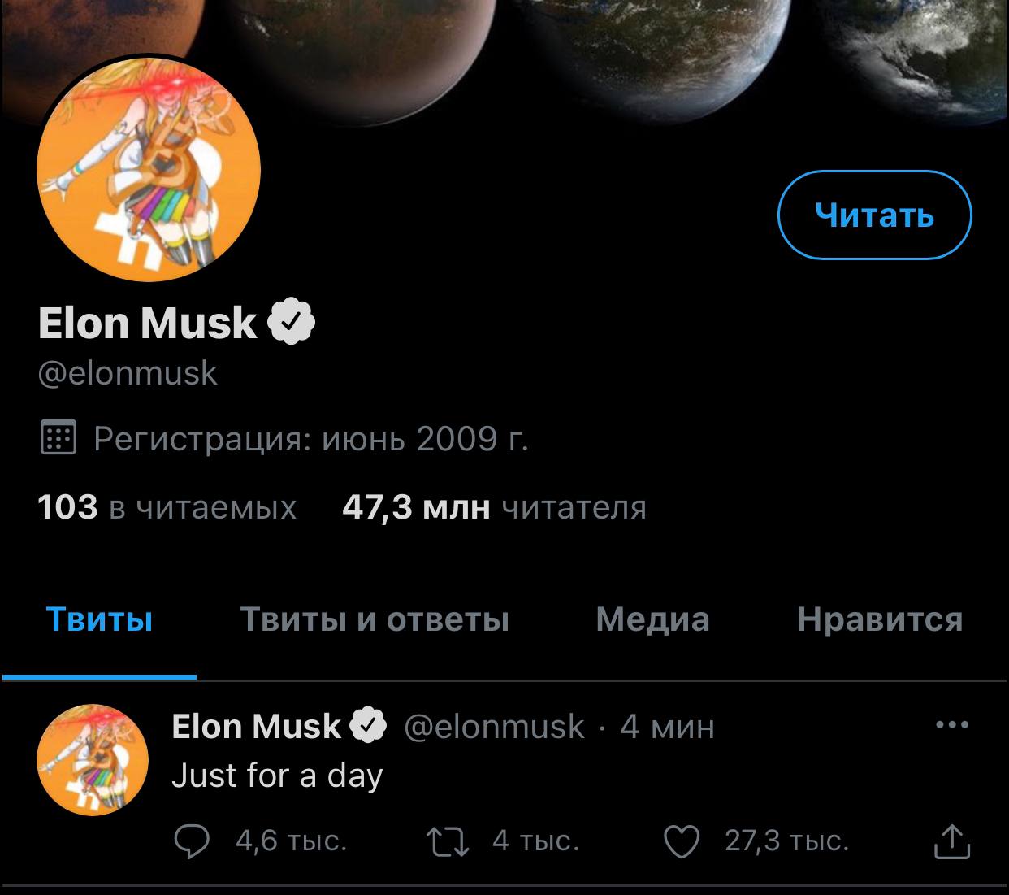
Task: Switch to the Твиты tab
Action: tap(99, 619)
